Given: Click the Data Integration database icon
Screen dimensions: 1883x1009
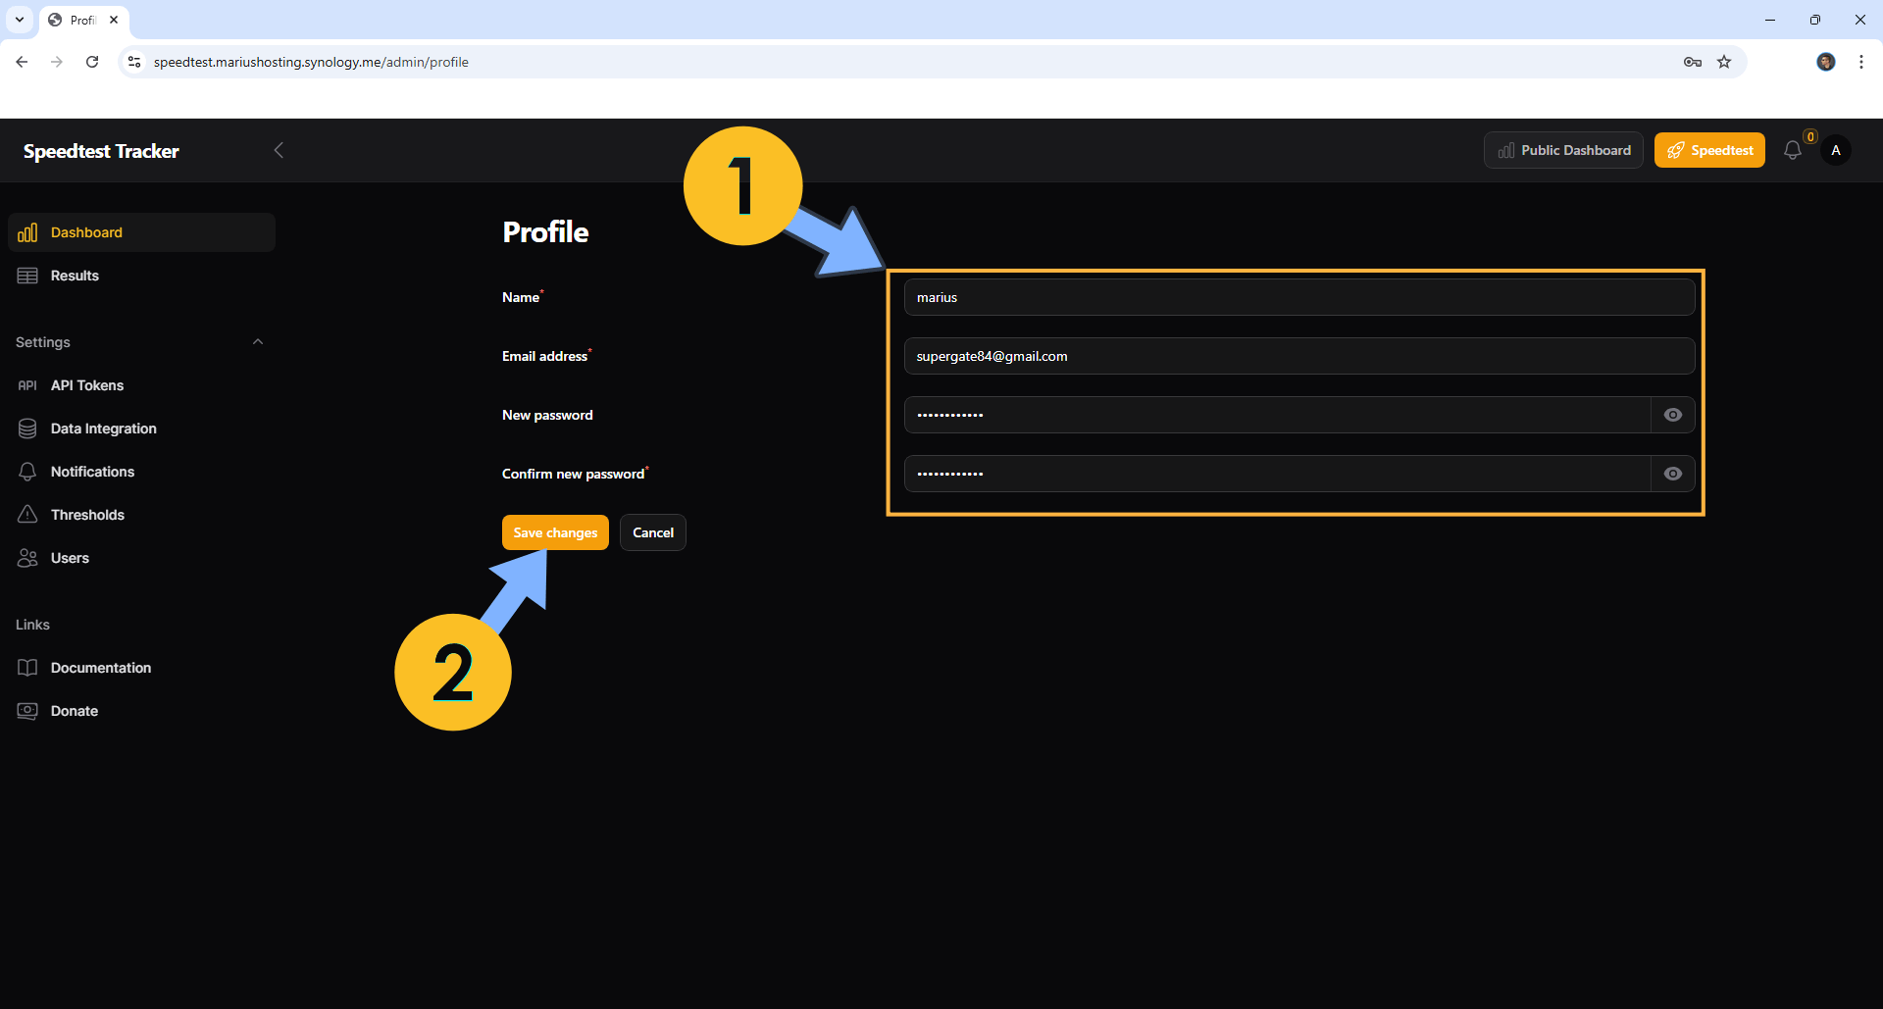Looking at the screenshot, I should (27, 429).
